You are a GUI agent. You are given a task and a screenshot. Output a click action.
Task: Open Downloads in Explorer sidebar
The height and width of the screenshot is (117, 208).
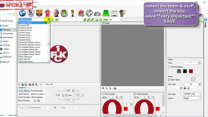coord(8,37)
